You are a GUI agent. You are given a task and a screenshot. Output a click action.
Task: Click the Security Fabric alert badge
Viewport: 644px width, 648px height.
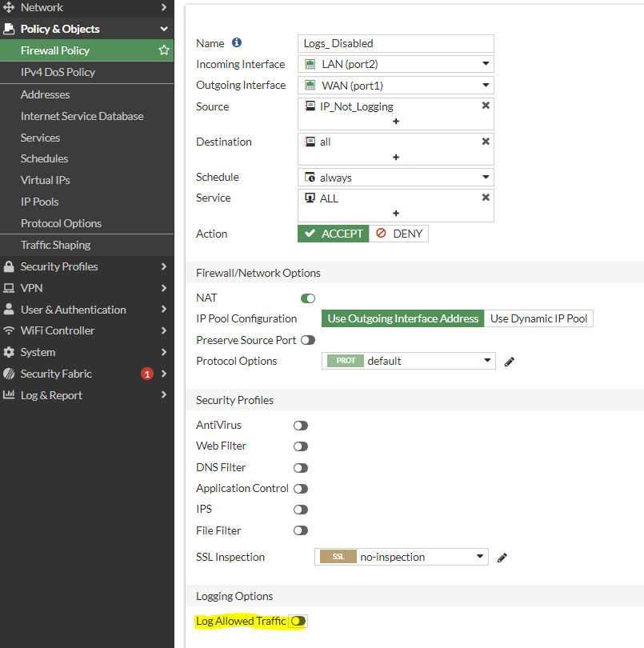(x=146, y=374)
